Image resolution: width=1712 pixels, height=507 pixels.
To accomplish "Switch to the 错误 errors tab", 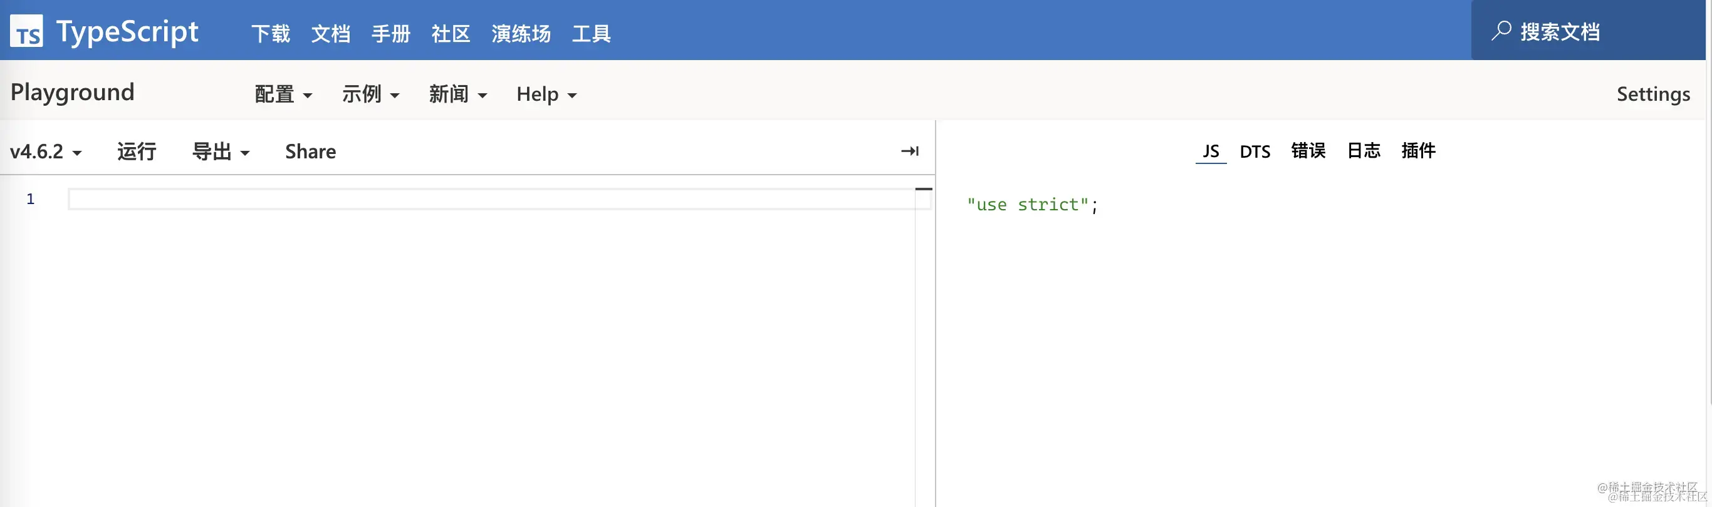I will [x=1308, y=151].
